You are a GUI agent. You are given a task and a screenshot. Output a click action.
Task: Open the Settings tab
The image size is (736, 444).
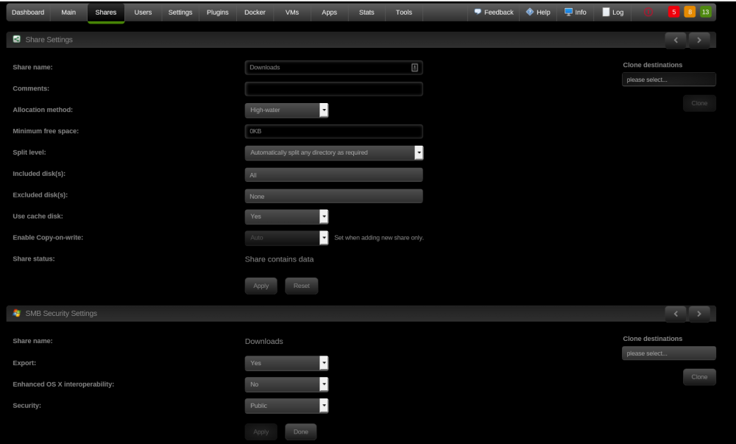tap(180, 13)
